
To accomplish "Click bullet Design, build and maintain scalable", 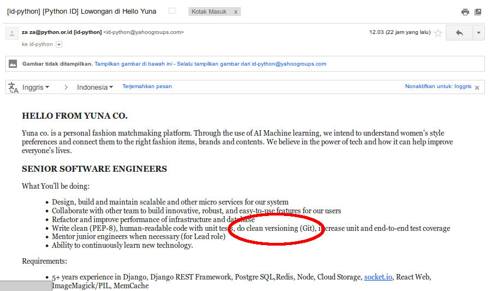I will click(x=170, y=202).
